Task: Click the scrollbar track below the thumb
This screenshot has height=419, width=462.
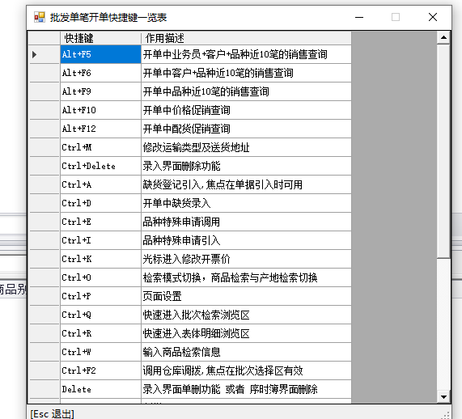Action: pyautogui.click(x=443, y=324)
